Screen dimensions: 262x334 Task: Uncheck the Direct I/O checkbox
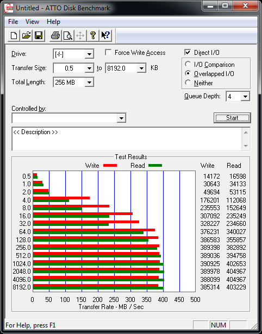(x=188, y=52)
